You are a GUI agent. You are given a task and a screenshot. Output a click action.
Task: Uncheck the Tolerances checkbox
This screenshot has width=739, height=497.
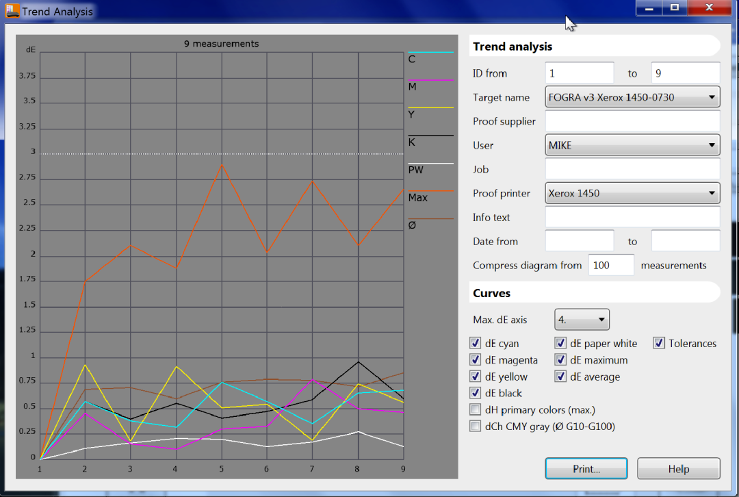(x=659, y=344)
